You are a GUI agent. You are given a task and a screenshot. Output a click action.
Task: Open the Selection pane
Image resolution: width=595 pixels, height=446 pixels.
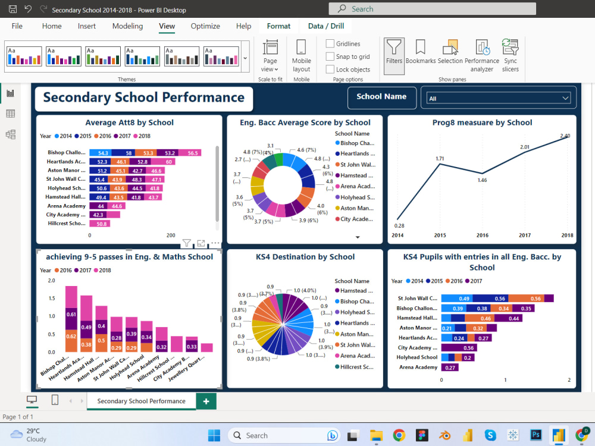(x=450, y=52)
